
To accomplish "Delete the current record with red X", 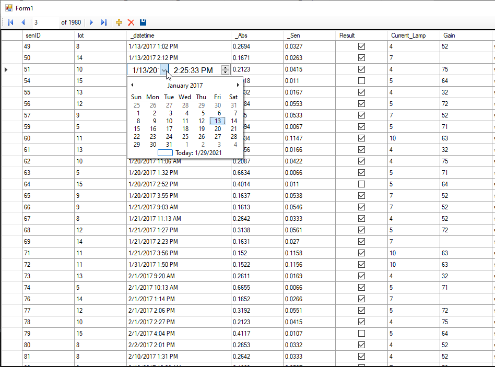I will (x=131, y=22).
